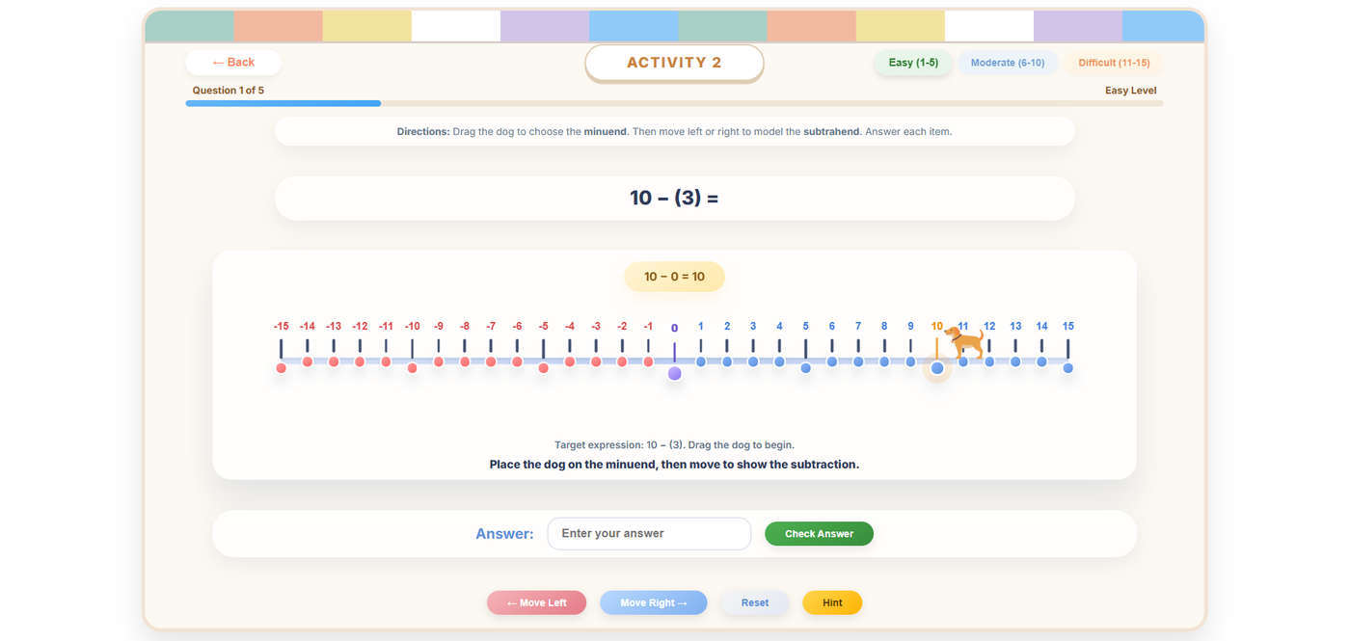Click the Check Answer button
Viewport: 1350px width, 641px height.
click(819, 534)
